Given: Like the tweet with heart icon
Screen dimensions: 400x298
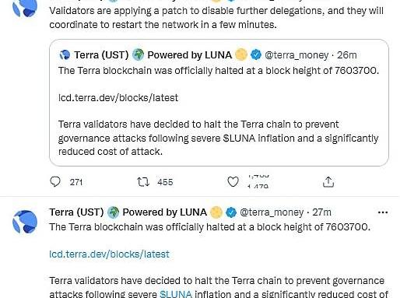Looking at the screenshot, I should [x=233, y=182].
